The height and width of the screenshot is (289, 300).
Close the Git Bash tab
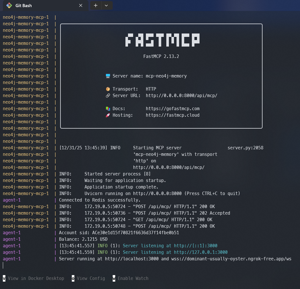[81, 6]
